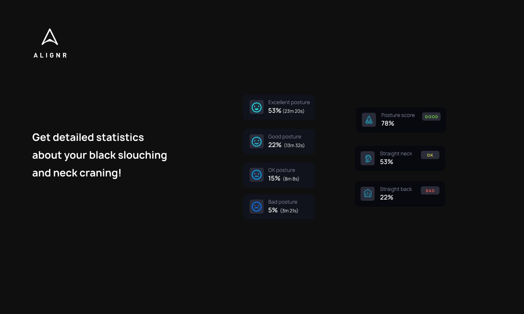The image size is (524, 314).
Task: Select the Good posture 22% value
Action: pos(275,145)
